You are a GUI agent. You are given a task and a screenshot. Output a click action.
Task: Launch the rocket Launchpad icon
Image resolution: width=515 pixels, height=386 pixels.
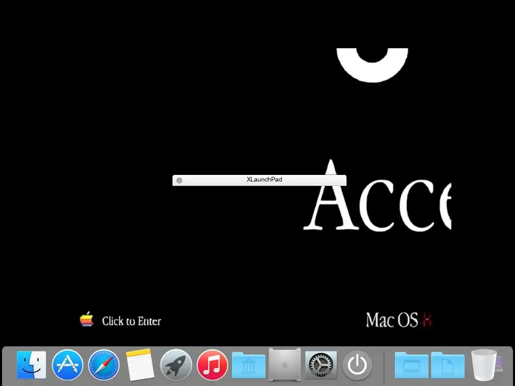pyautogui.click(x=176, y=365)
